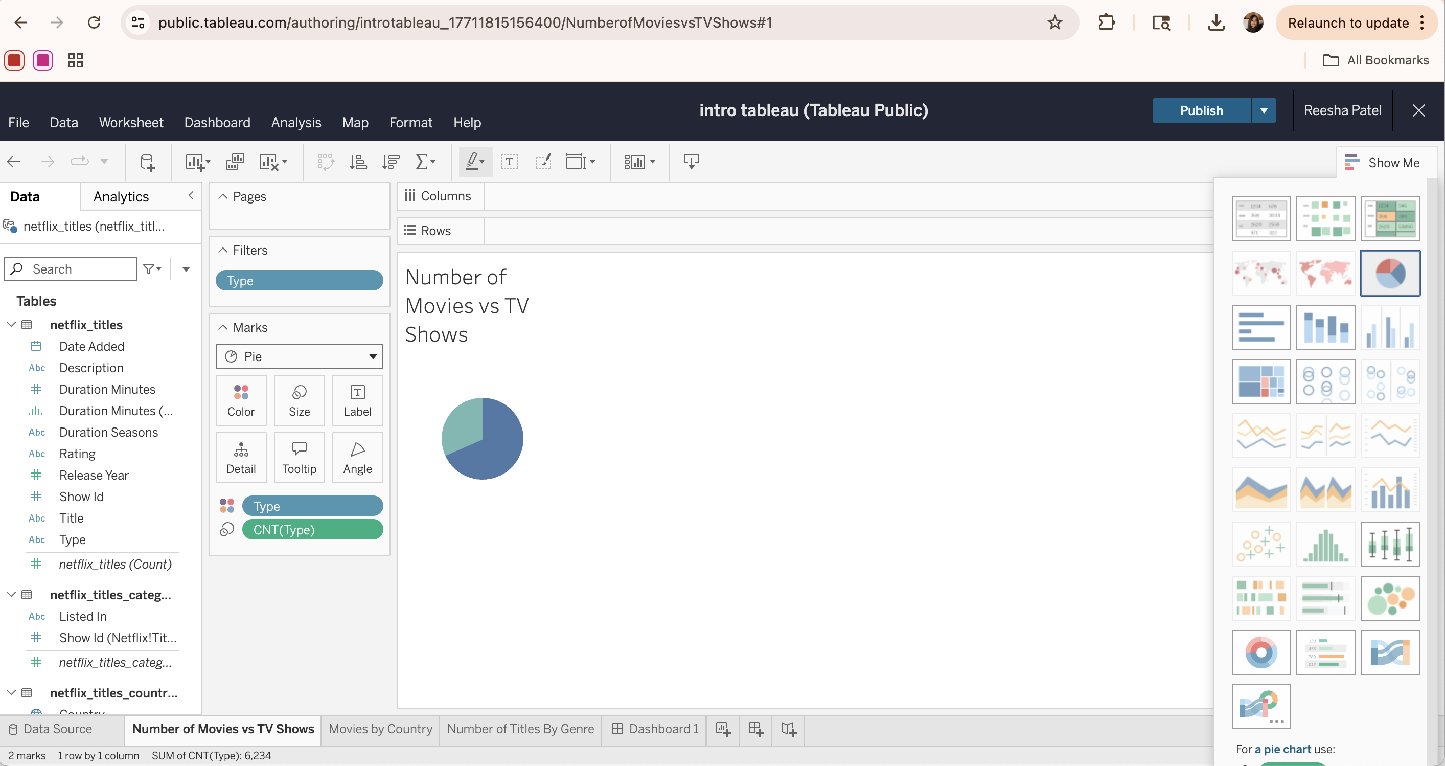Image resolution: width=1445 pixels, height=766 pixels.
Task: Click the New Data Source icon
Action: point(147,162)
